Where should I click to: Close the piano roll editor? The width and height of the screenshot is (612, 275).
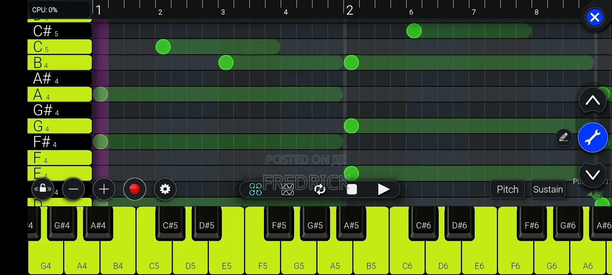click(595, 17)
